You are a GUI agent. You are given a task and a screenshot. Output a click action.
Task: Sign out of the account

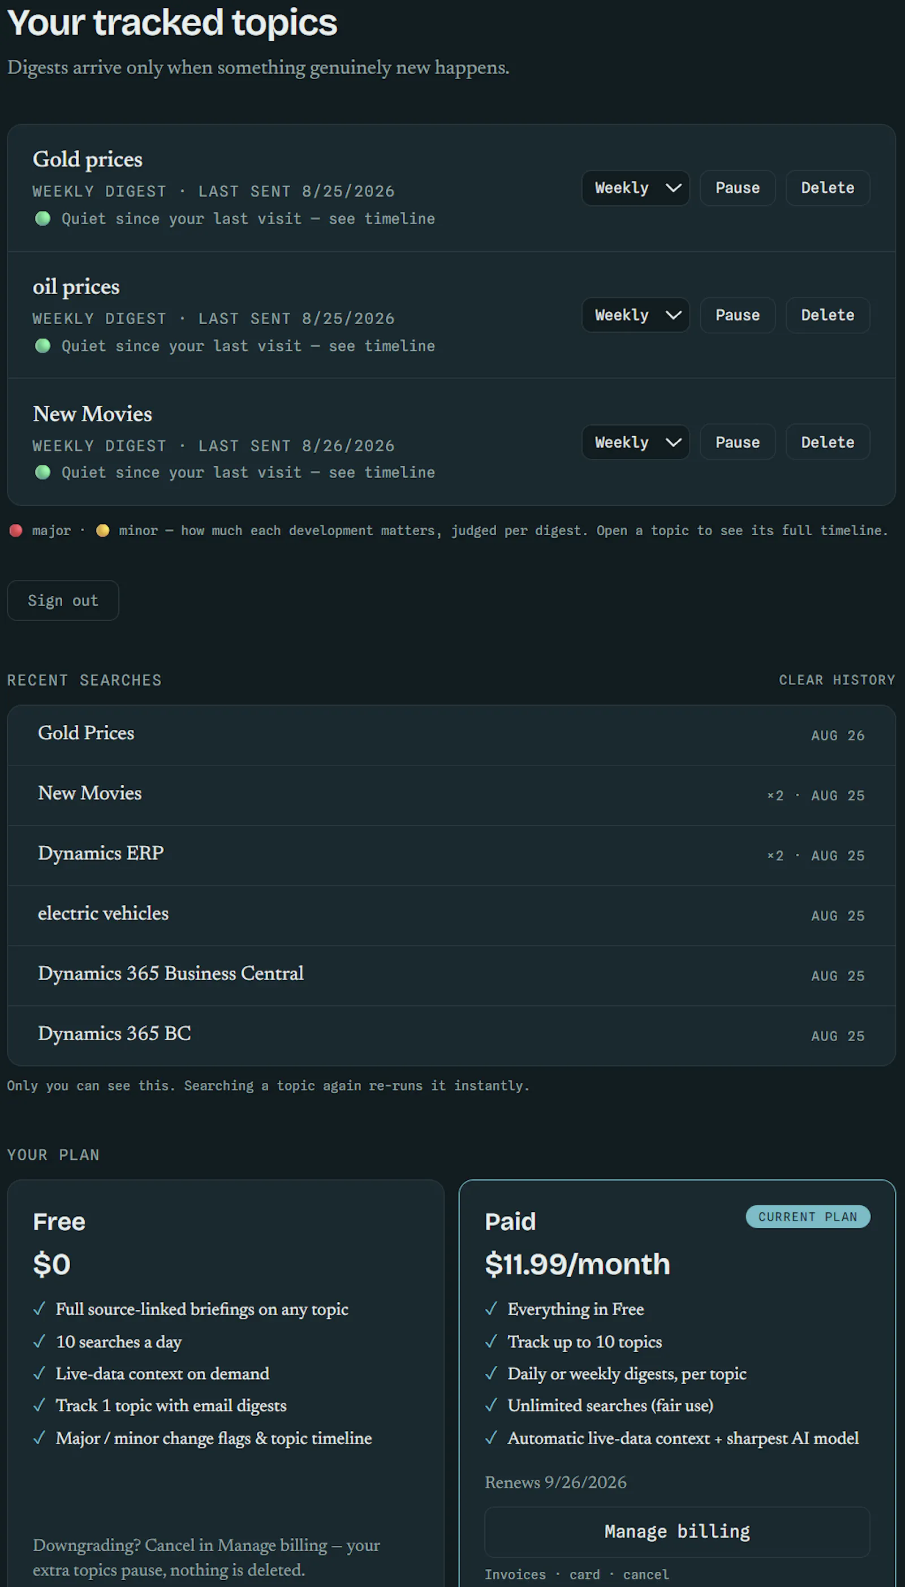(63, 600)
